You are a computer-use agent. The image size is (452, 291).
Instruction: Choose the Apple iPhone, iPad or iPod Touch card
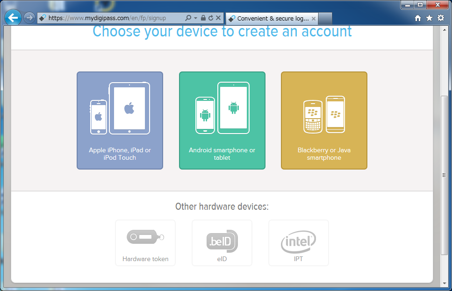[x=120, y=121]
